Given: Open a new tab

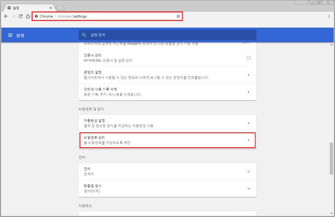Looking at the screenshot, I should (x=60, y=8).
